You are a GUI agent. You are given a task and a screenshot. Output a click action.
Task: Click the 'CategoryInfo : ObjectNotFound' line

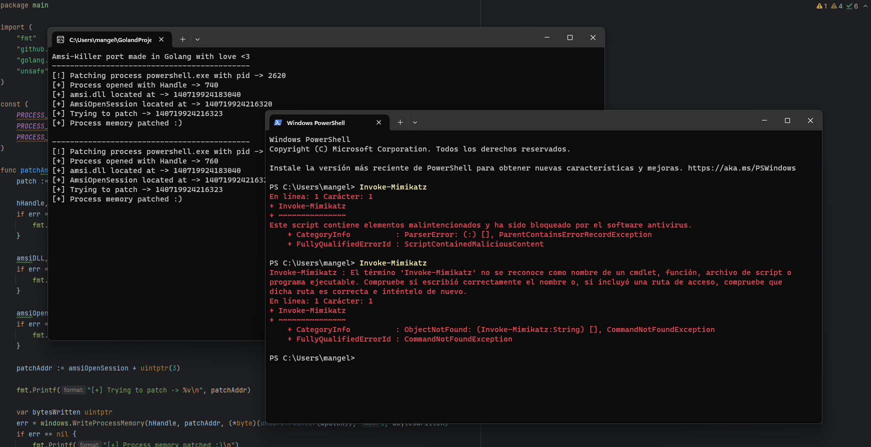[501, 329]
